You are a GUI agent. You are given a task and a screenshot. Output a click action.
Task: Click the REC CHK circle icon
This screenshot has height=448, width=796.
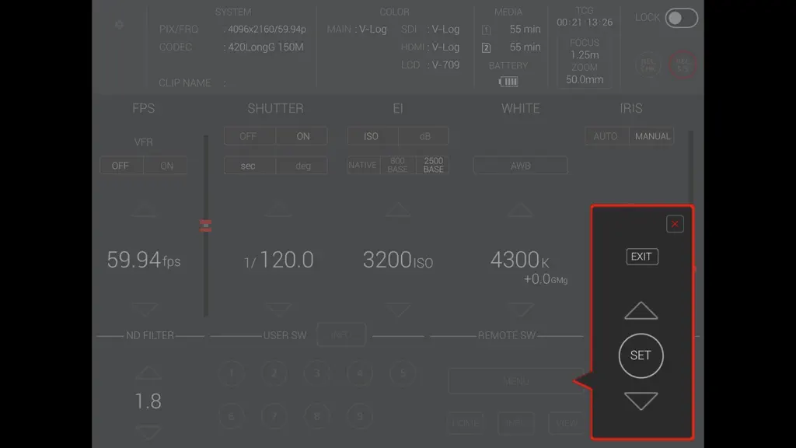(648, 65)
